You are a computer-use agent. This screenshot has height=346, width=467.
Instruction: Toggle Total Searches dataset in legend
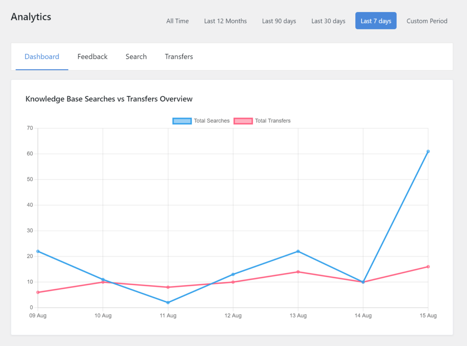pos(201,121)
